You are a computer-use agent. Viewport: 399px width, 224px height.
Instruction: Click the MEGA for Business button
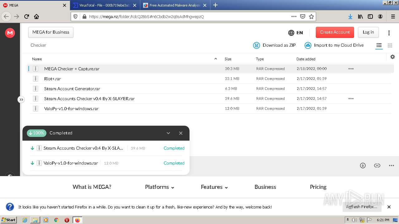click(x=51, y=32)
